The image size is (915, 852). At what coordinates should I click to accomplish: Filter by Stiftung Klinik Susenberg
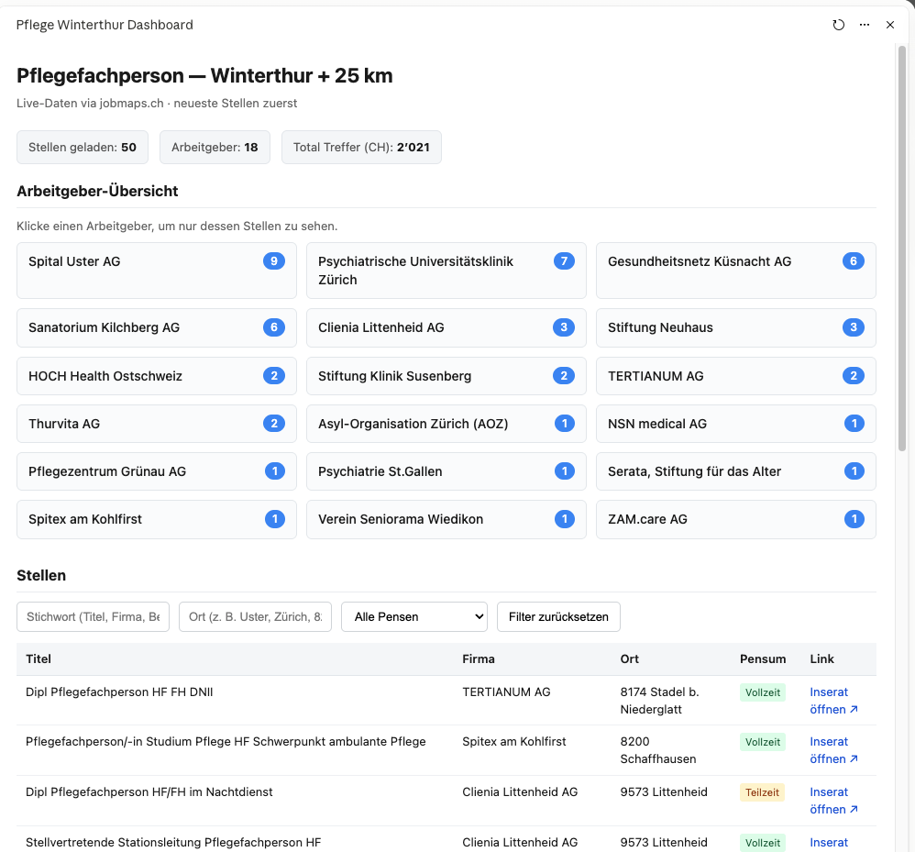click(x=446, y=376)
